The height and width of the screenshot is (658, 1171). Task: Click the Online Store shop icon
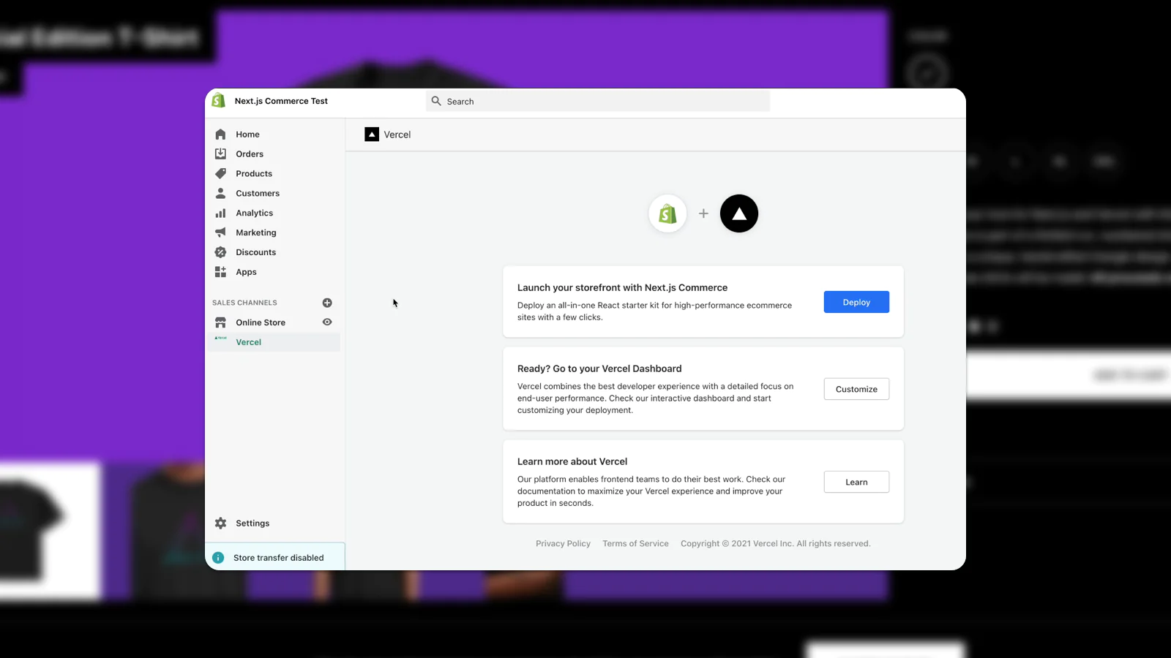pos(220,322)
